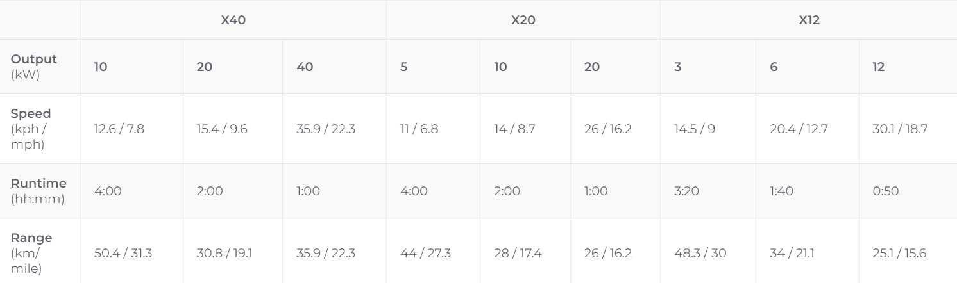The height and width of the screenshot is (283, 957).
Task: Click the 50.4 / 31.3 range cell
Action: click(123, 253)
